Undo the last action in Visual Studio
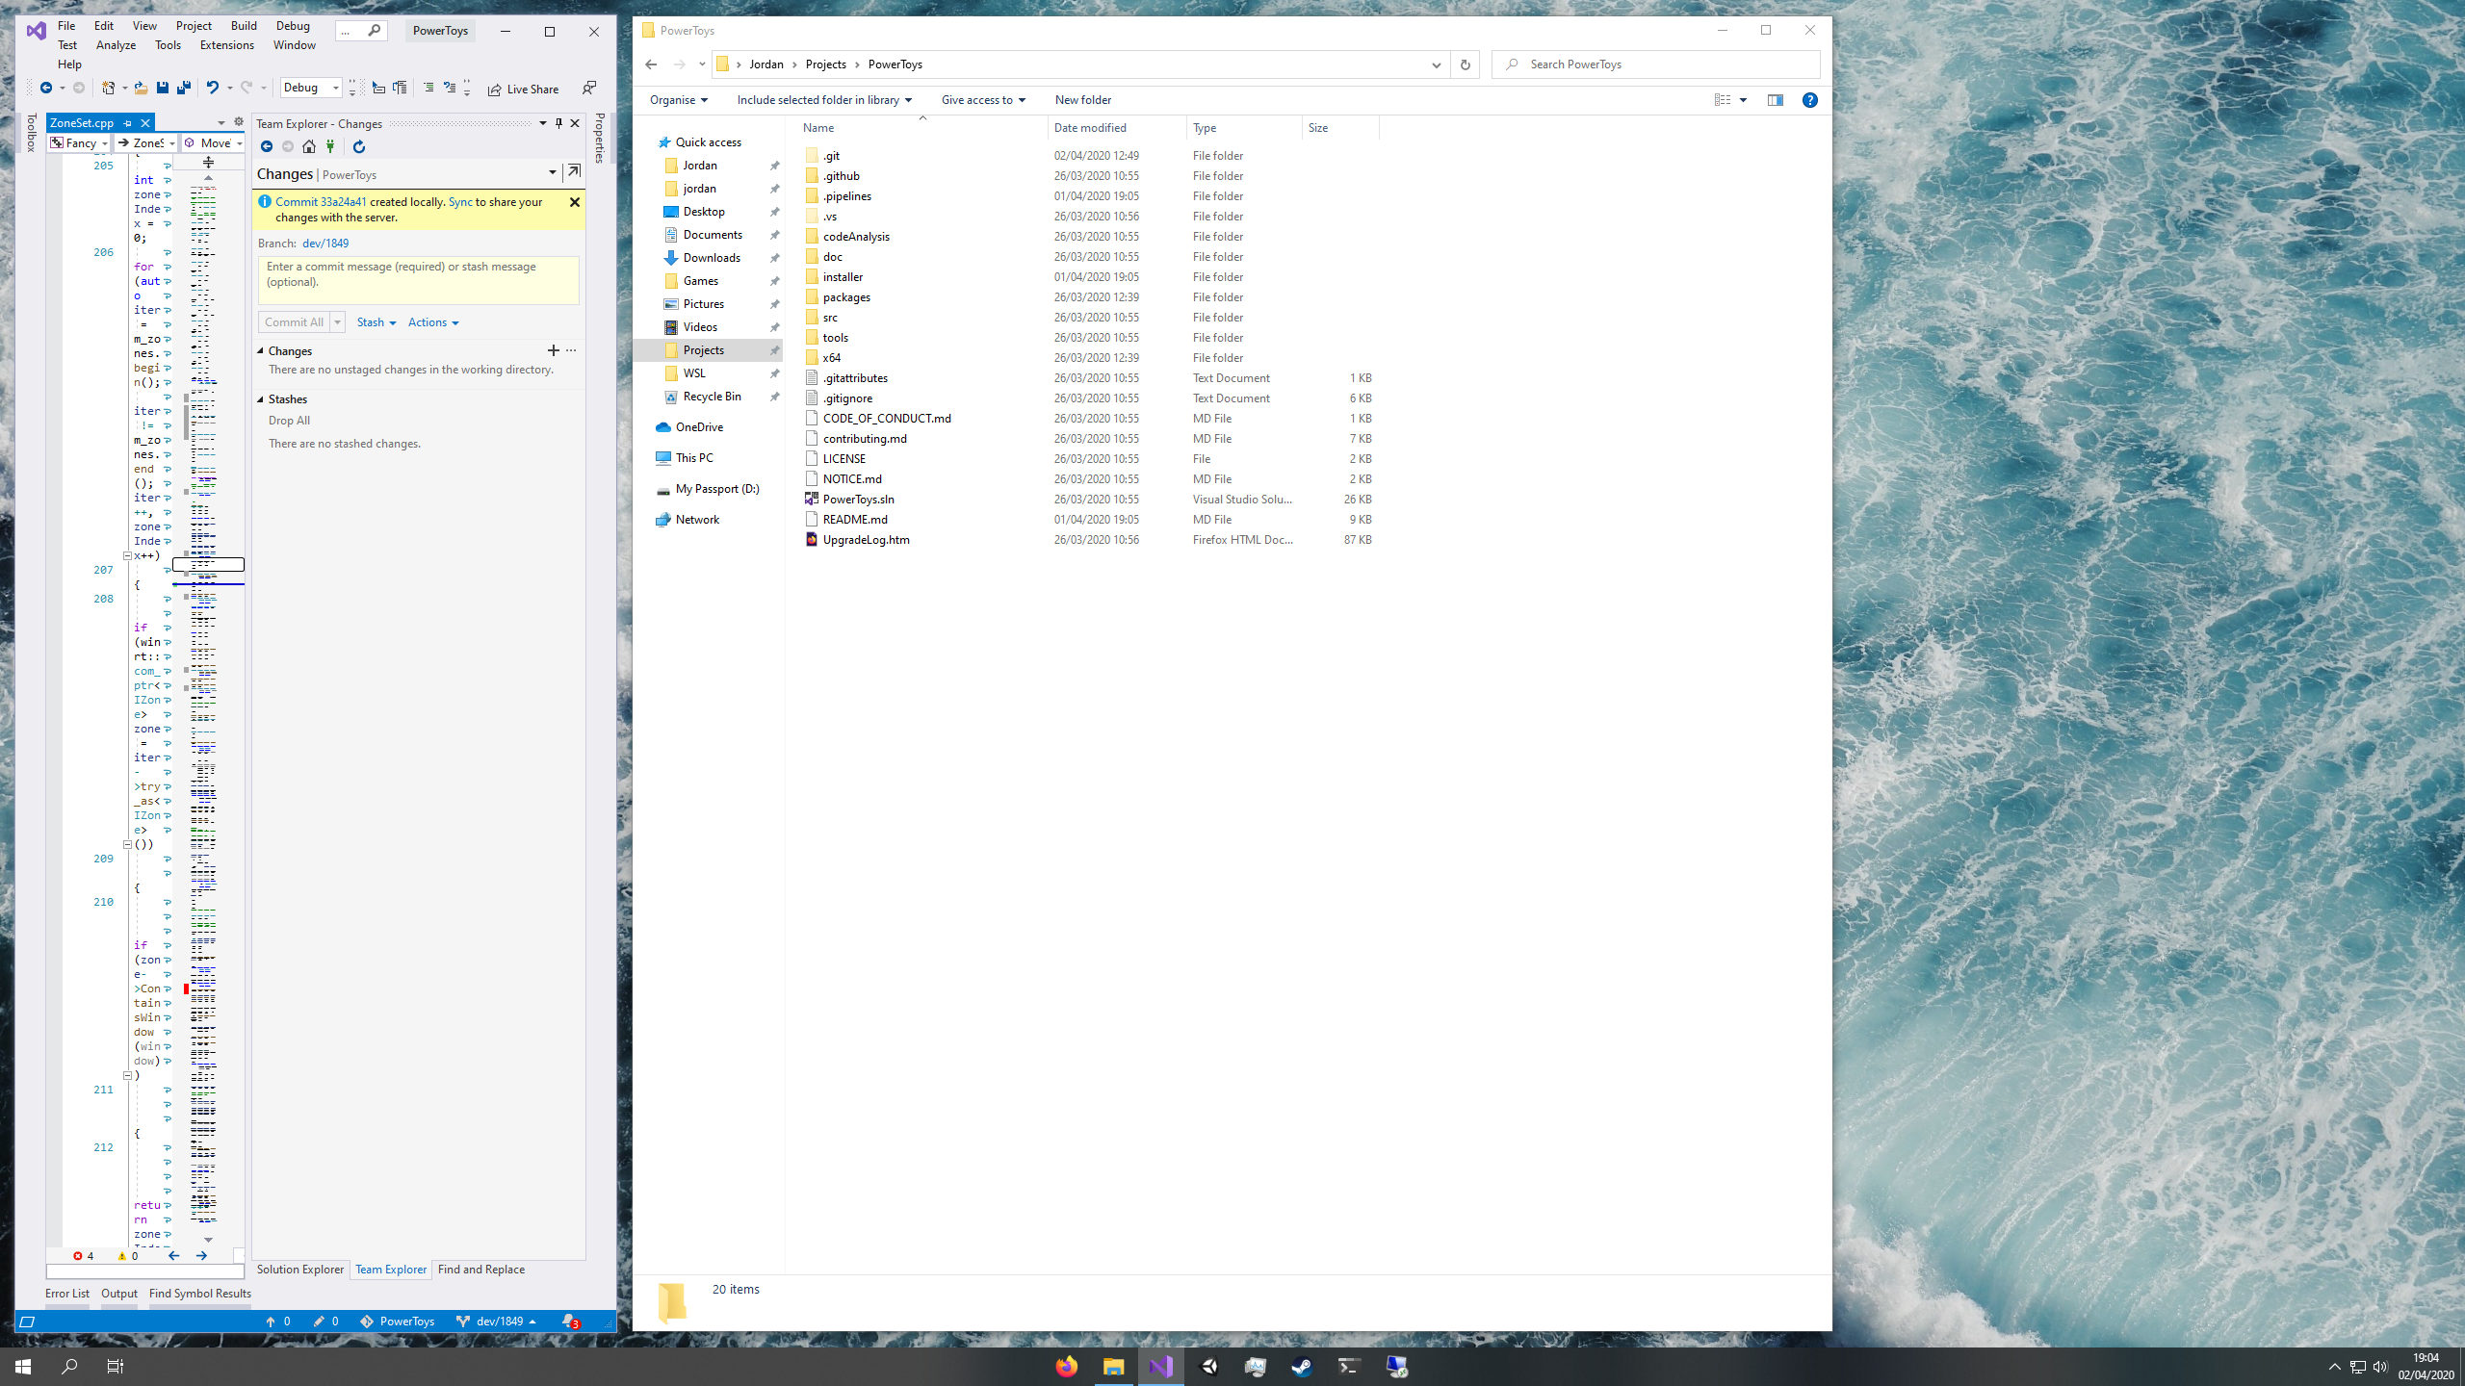2465x1386 pixels. [213, 89]
